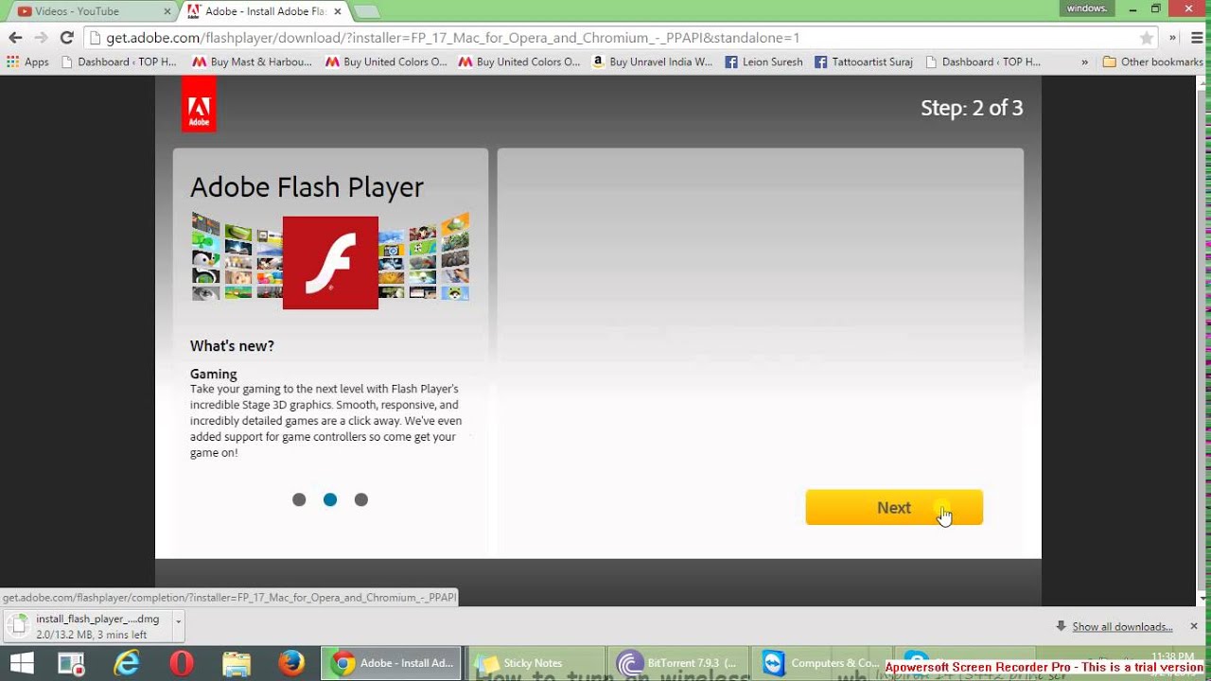Select the third carousel dot
The image size is (1211, 681).
point(361,499)
